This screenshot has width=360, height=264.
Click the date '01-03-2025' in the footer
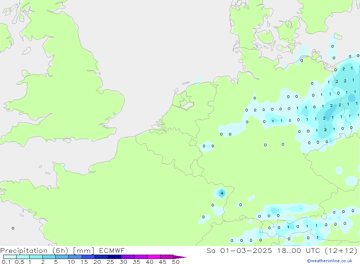point(246,251)
